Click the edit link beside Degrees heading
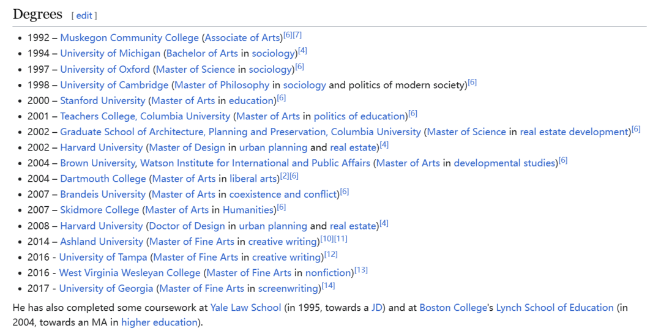This screenshot has width=661, height=331. pos(84,15)
